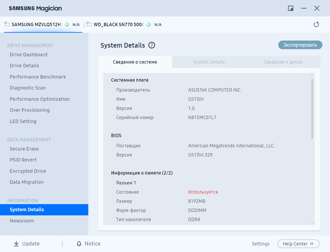Open Performance Benchmark in the sidebar
Screen dimensions: 330x252
click(38, 77)
